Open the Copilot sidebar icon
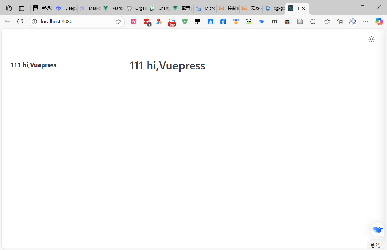Image resolution: width=387 pixels, height=250 pixels. 379,22
